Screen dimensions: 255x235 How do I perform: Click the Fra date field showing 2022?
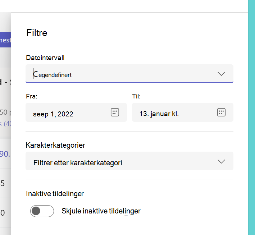76,112
